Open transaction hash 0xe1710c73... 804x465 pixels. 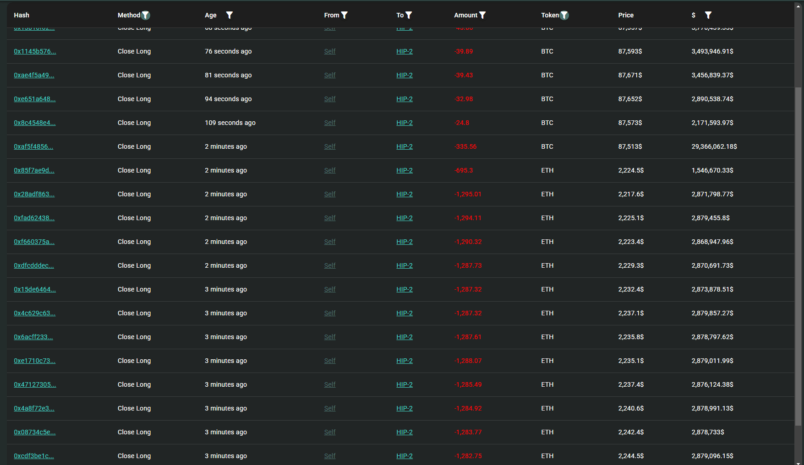point(35,361)
